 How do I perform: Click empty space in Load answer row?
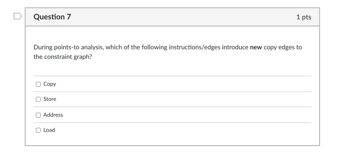[x=184, y=130]
